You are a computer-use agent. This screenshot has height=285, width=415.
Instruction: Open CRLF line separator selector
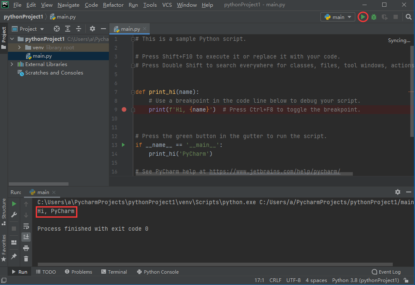(x=275, y=280)
